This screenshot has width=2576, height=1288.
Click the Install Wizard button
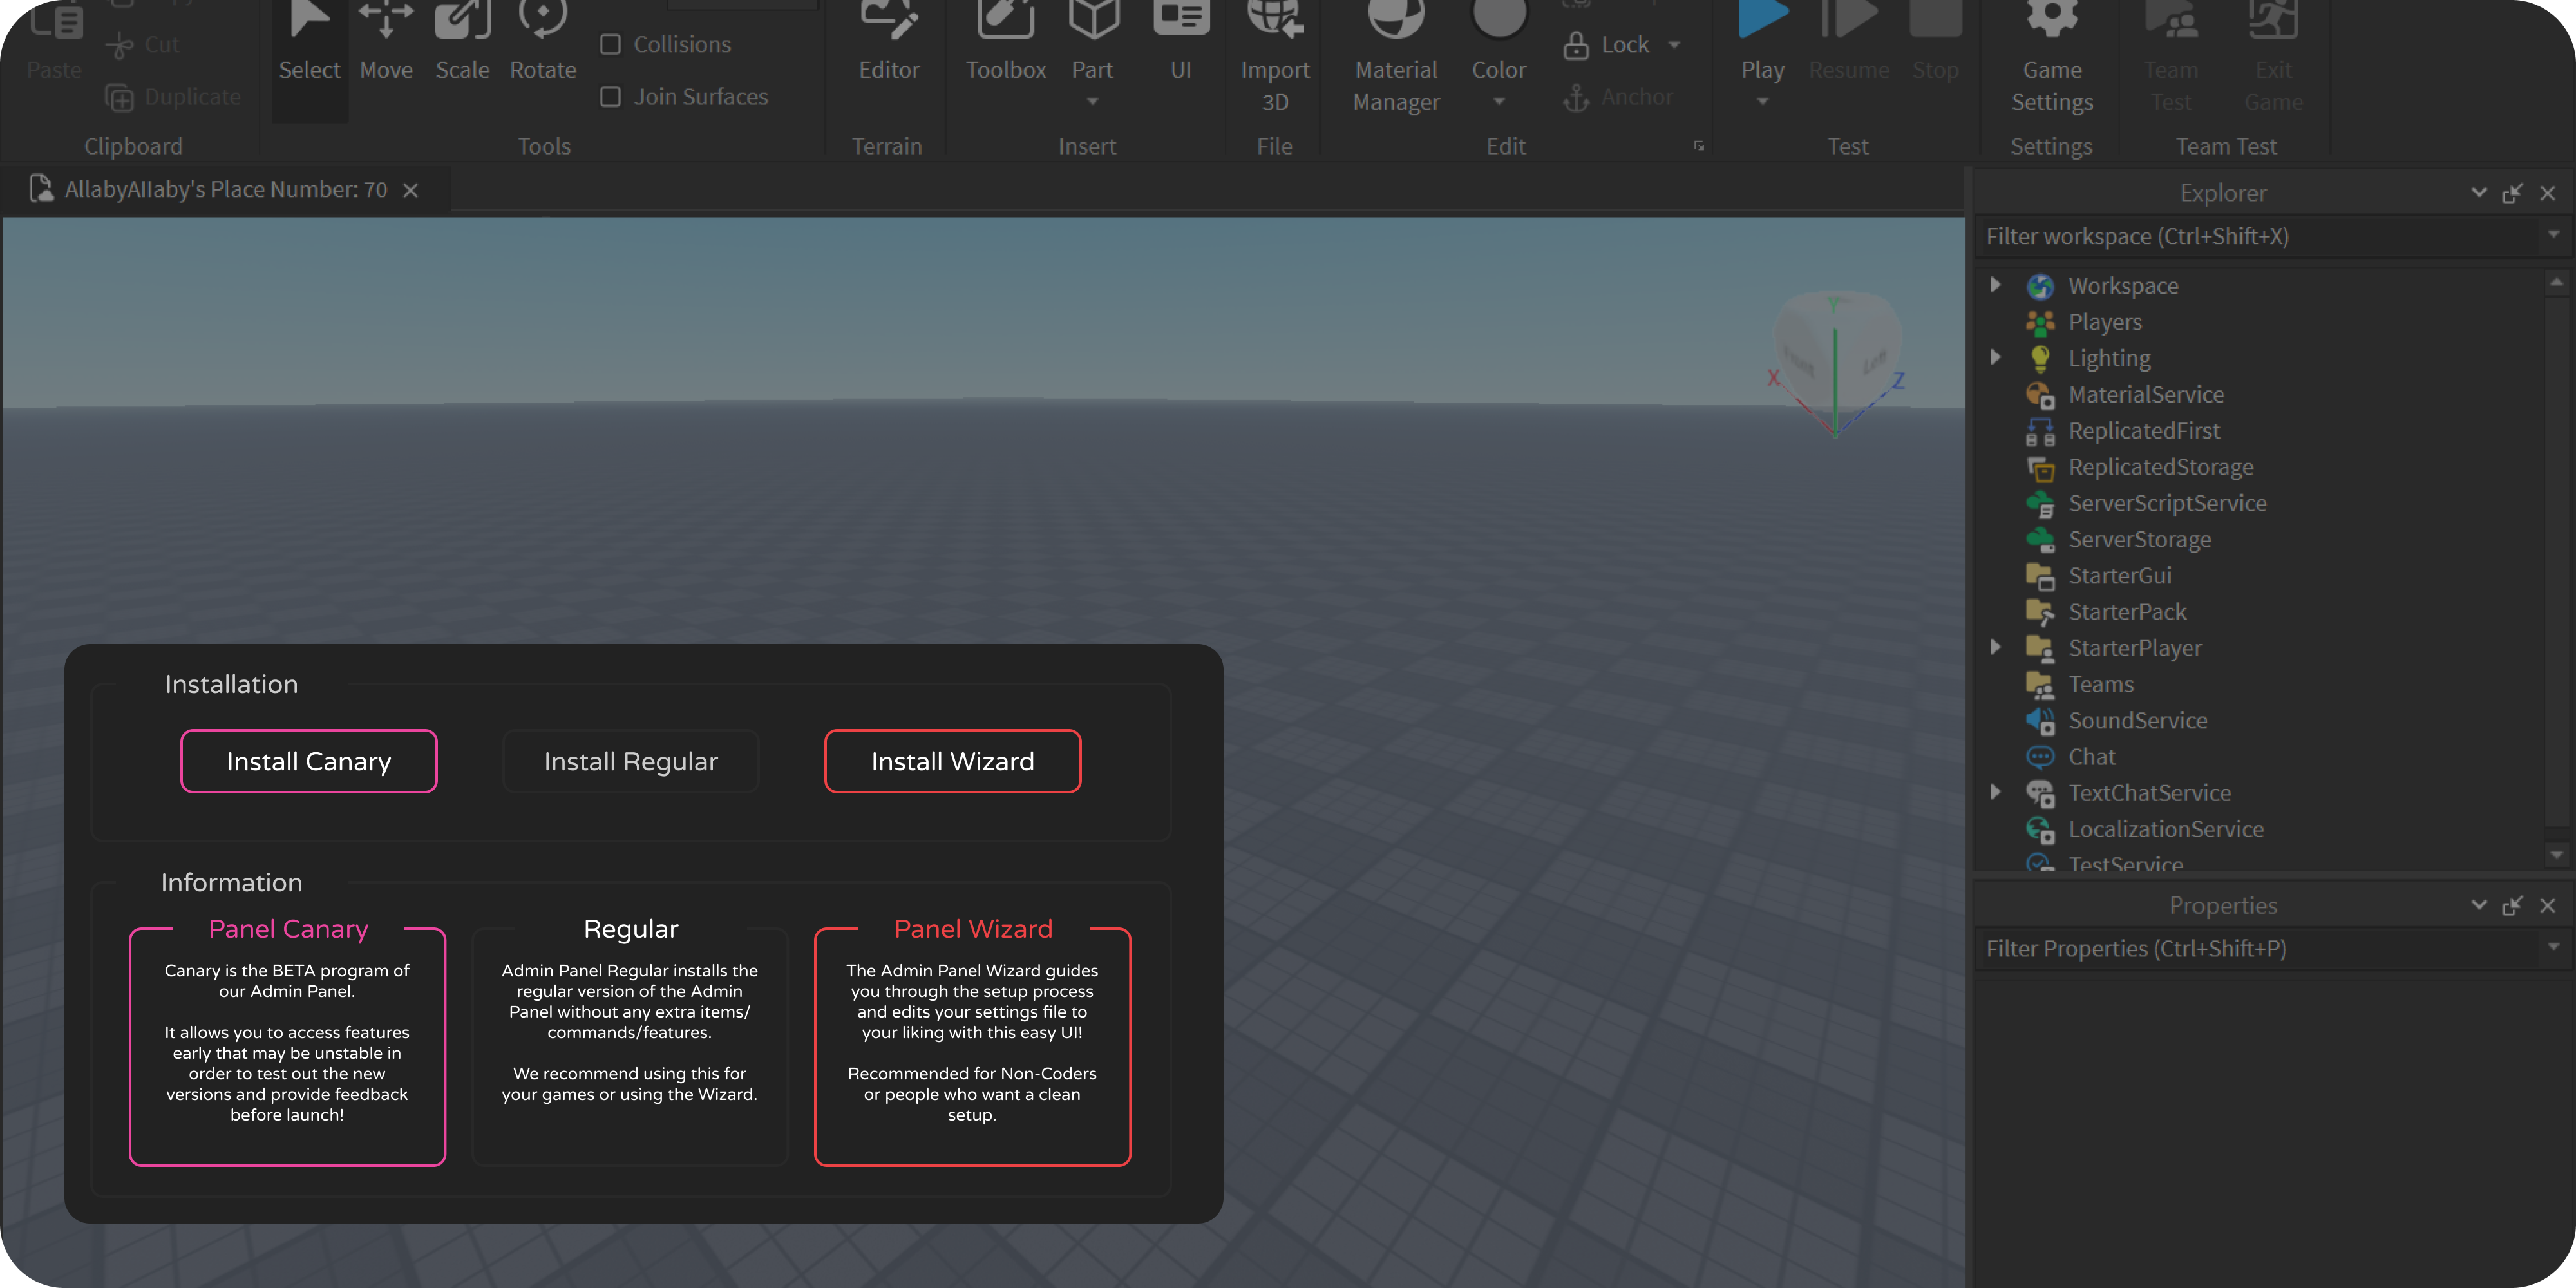952,761
